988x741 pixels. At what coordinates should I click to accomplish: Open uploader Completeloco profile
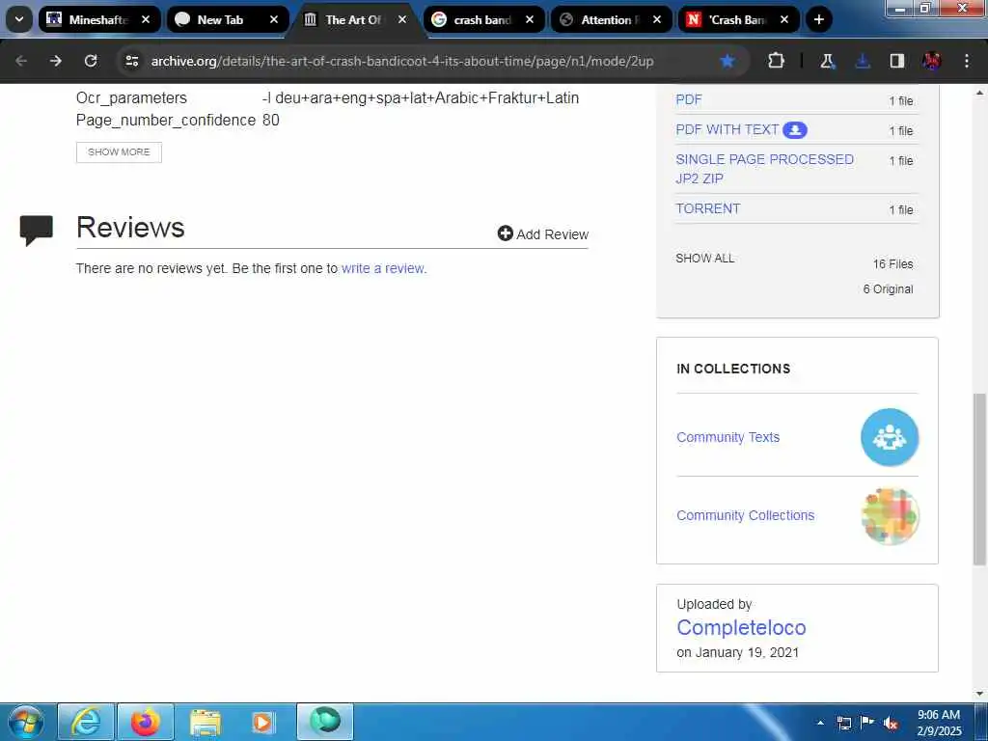coord(741,627)
